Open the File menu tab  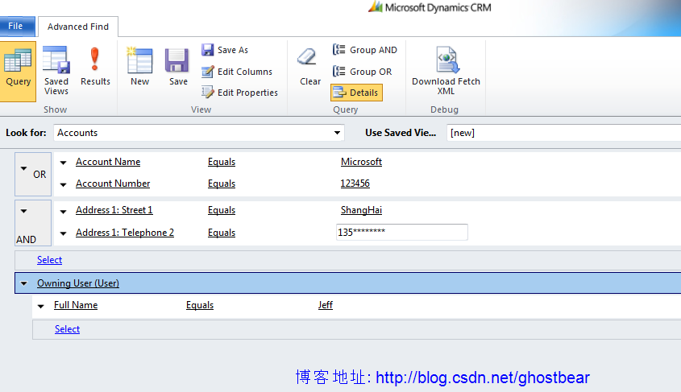(x=18, y=26)
